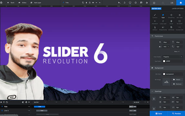The image size is (185, 116).
Task: Select the Line-3 layer row in timeline
Action: [15, 111]
